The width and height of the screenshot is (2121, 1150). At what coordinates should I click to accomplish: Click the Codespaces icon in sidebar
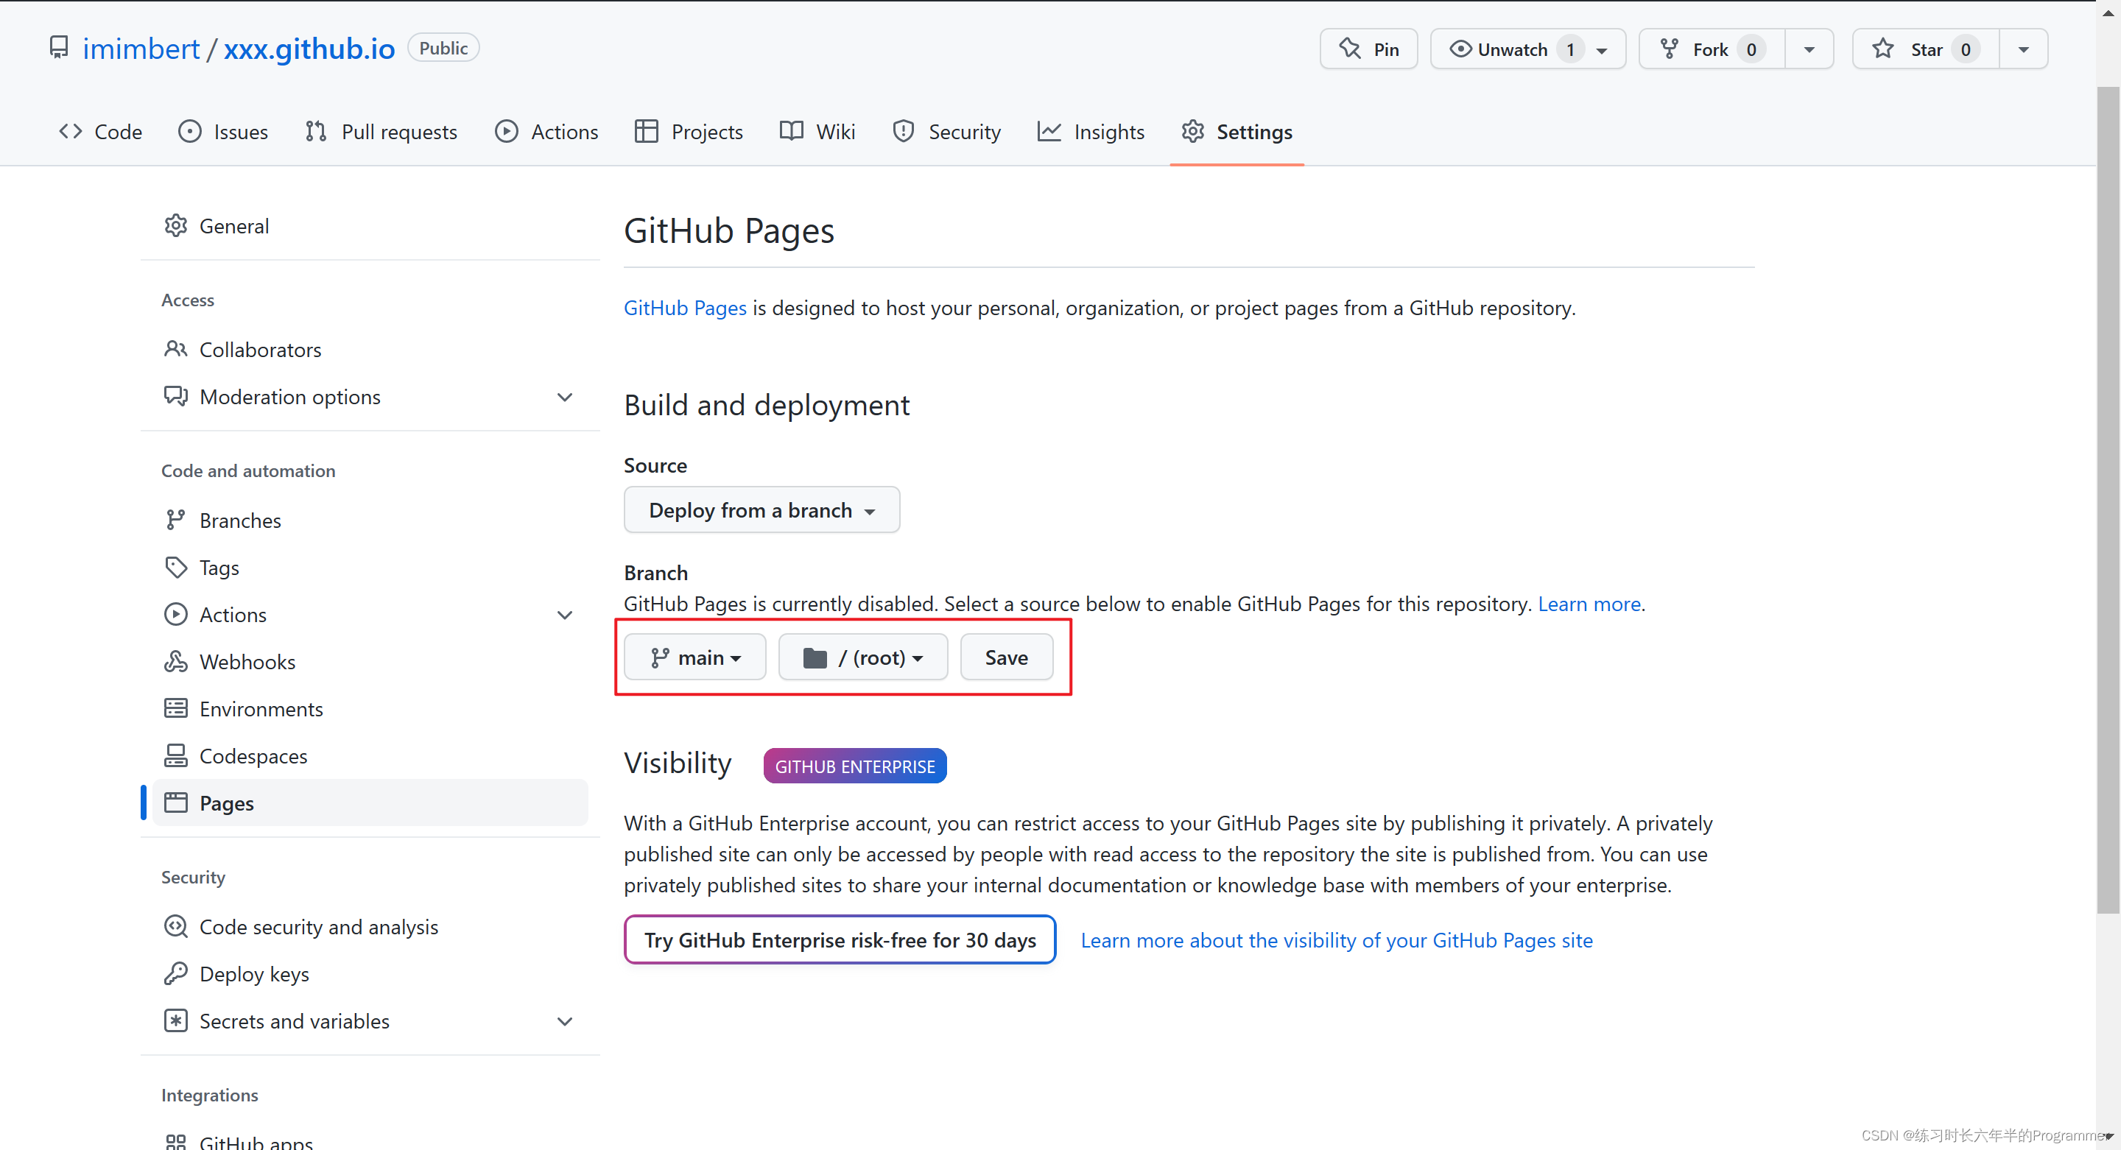click(x=175, y=755)
